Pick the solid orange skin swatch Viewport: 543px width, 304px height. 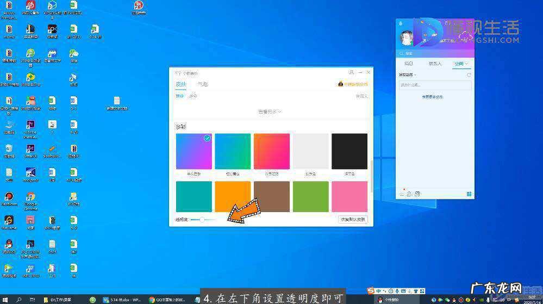[233, 196]
